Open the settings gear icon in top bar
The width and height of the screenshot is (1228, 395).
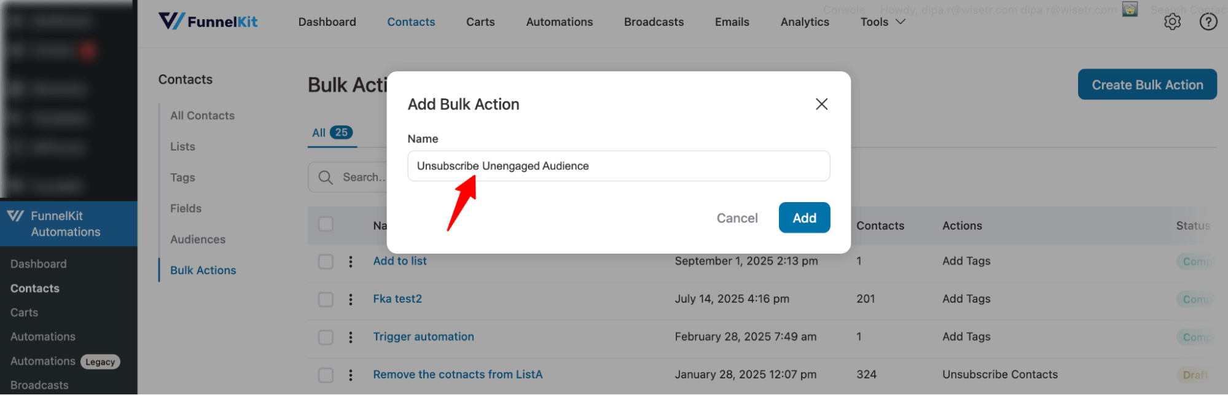pos(1172,21)
